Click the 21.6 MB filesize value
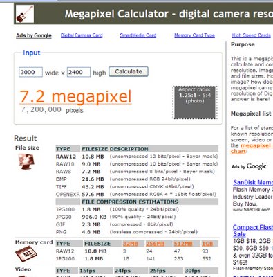 click(93, 179)
